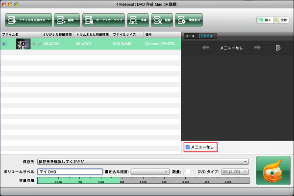Click the ファイルを追加する (add file) button
Image resolution: width=294 pixels, height=196 pixels.
click(28, 20)
